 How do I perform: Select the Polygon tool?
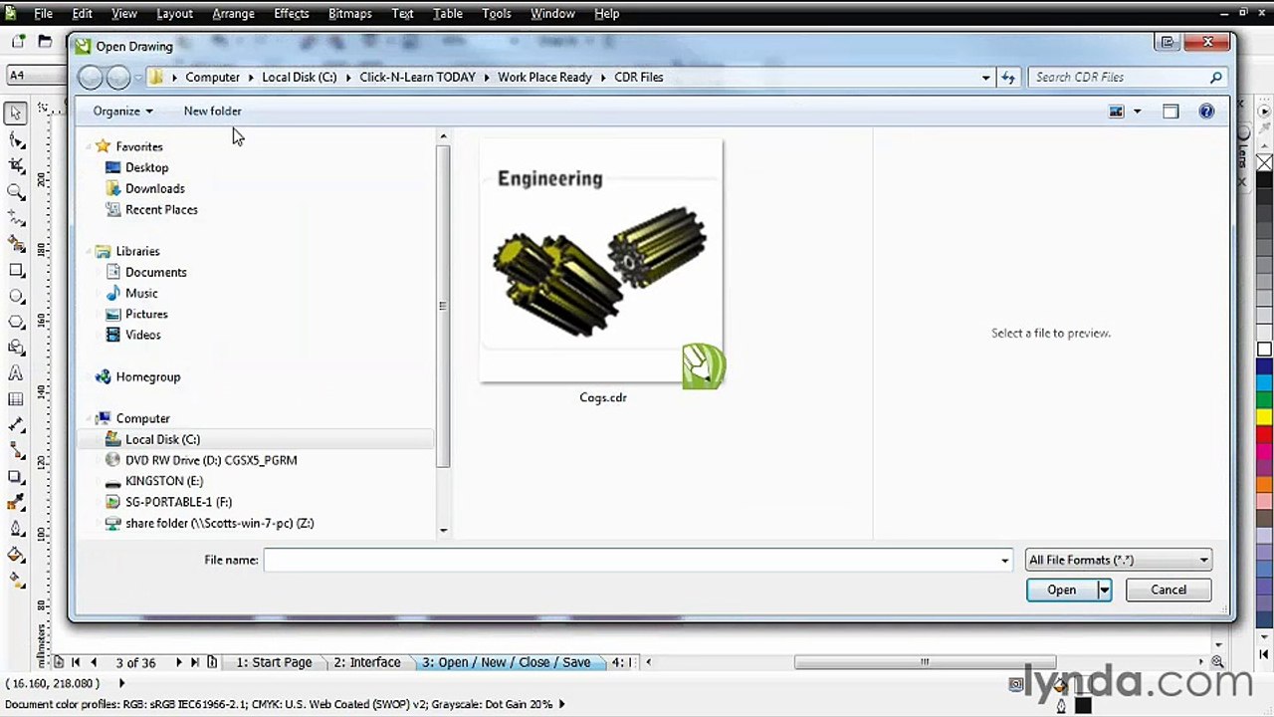click(x=16, y=322)
